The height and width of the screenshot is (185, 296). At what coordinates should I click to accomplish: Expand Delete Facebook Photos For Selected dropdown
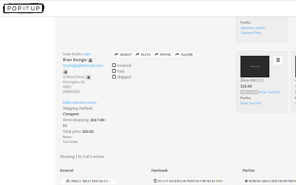click(189, 181)
